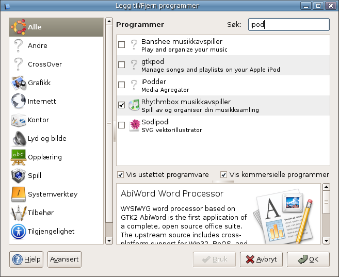The height and width of the screenshot is (277, 339).
Task: Open the Internett globe icon
Action: click(x=19, y=101)
